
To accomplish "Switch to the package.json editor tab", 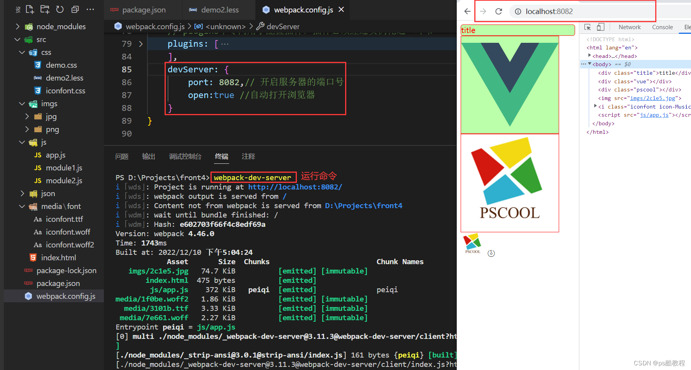I will 144,10.
